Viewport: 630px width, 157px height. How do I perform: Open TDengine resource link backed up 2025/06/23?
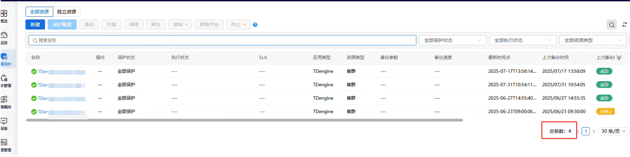pyautogui.click(x=61, y=112)
